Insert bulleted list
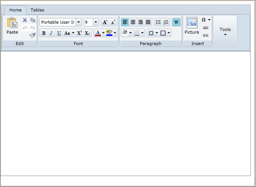Screen dimensions: 256x187 click(158, 22)
